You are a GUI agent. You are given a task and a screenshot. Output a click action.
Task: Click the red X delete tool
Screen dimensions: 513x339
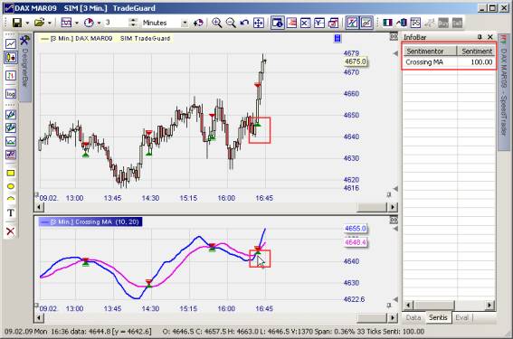[11, 231]
